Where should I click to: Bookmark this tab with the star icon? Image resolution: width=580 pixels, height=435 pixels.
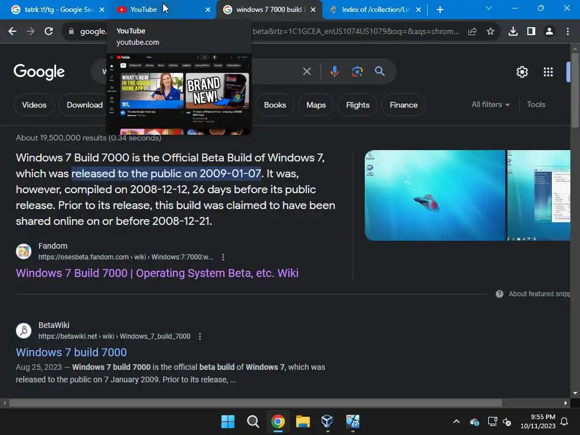click(x=491, y=32)
